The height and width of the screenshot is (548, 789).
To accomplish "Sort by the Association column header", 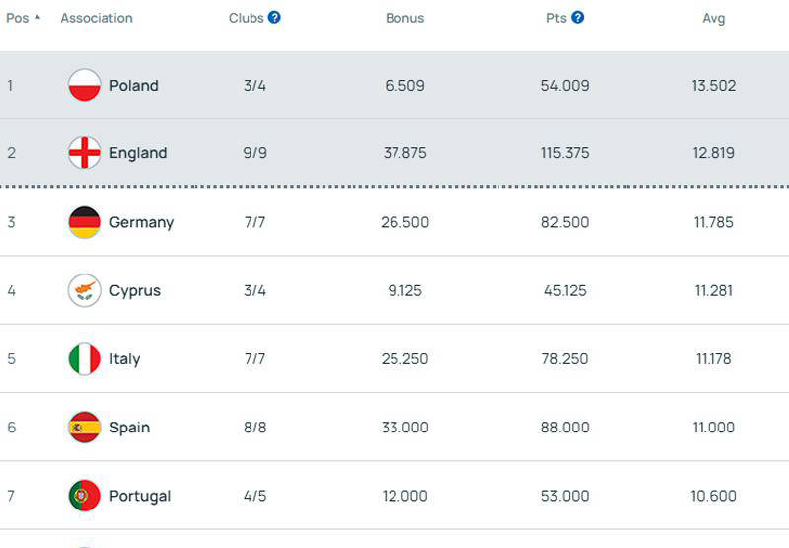I will tap(97, 18).
